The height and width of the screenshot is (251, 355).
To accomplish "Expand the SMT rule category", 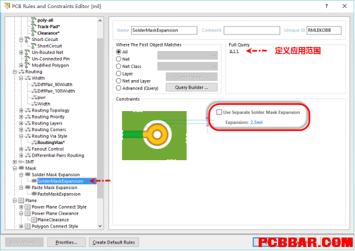I will point(15,162).
